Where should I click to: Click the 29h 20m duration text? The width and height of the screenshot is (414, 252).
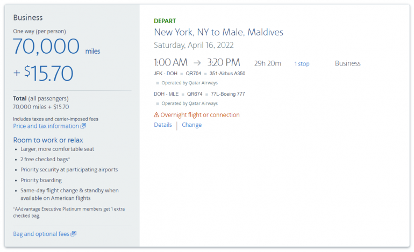pos(267,63)
